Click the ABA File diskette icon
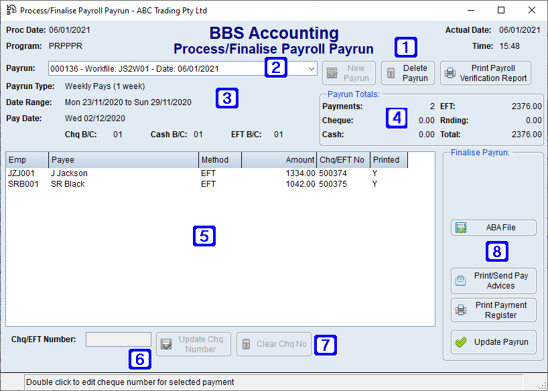 click(461, 228)
